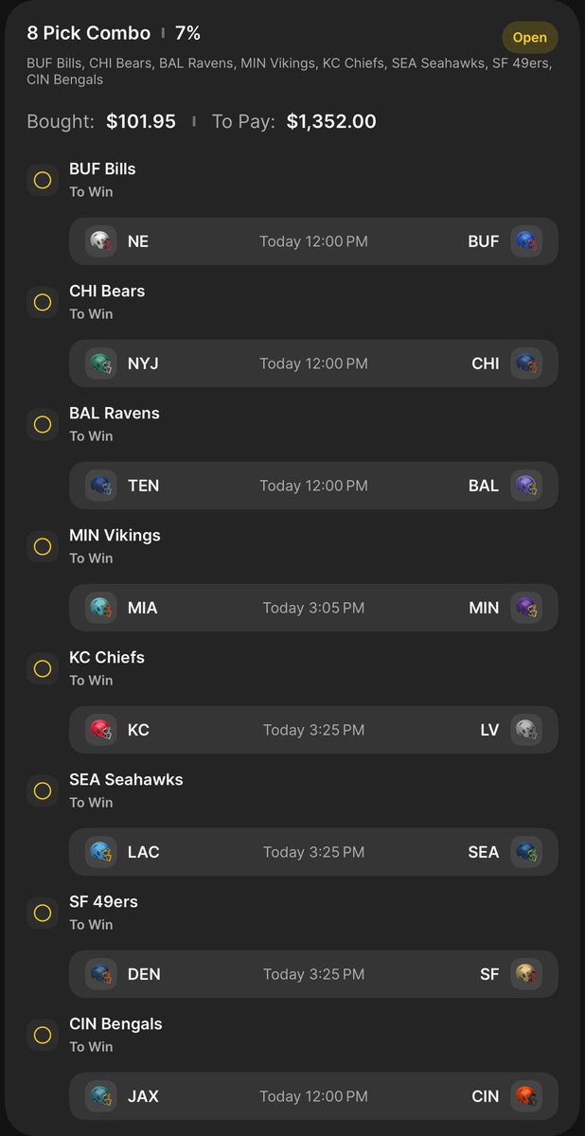Screen dimensions: 585x1136
Task: Click the KC Chiefs red helmet icon
Action: [100, 730]
